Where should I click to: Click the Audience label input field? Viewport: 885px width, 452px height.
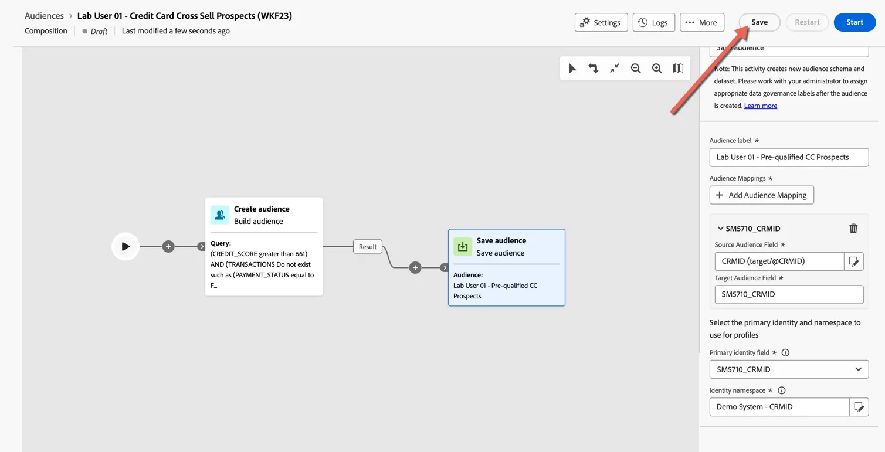pyautogui.click(x=789, y=157)
